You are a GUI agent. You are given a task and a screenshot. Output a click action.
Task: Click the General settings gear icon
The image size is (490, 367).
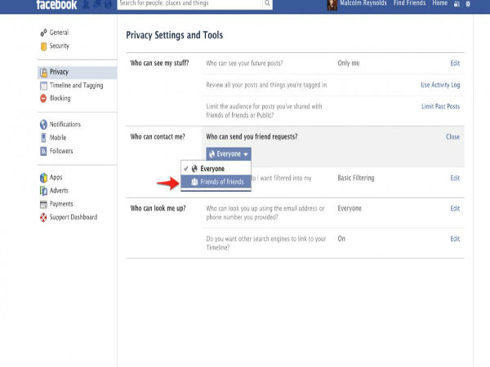(43, 33)
